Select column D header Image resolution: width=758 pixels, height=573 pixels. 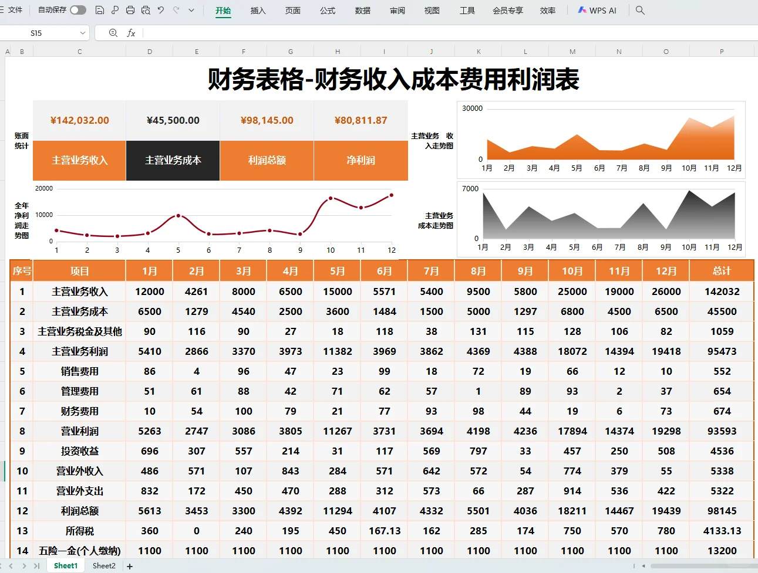click(x=150, y=52)
